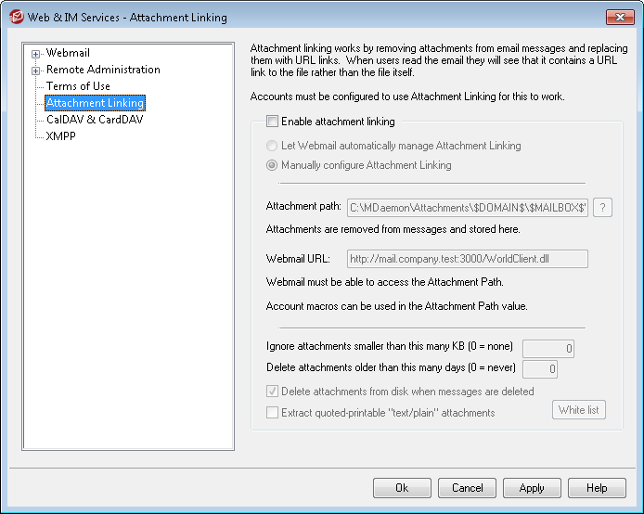The height and width of the screenshot is (514, 644).
Task: Select Attachment Linking tree item
Action: point(95,103)
